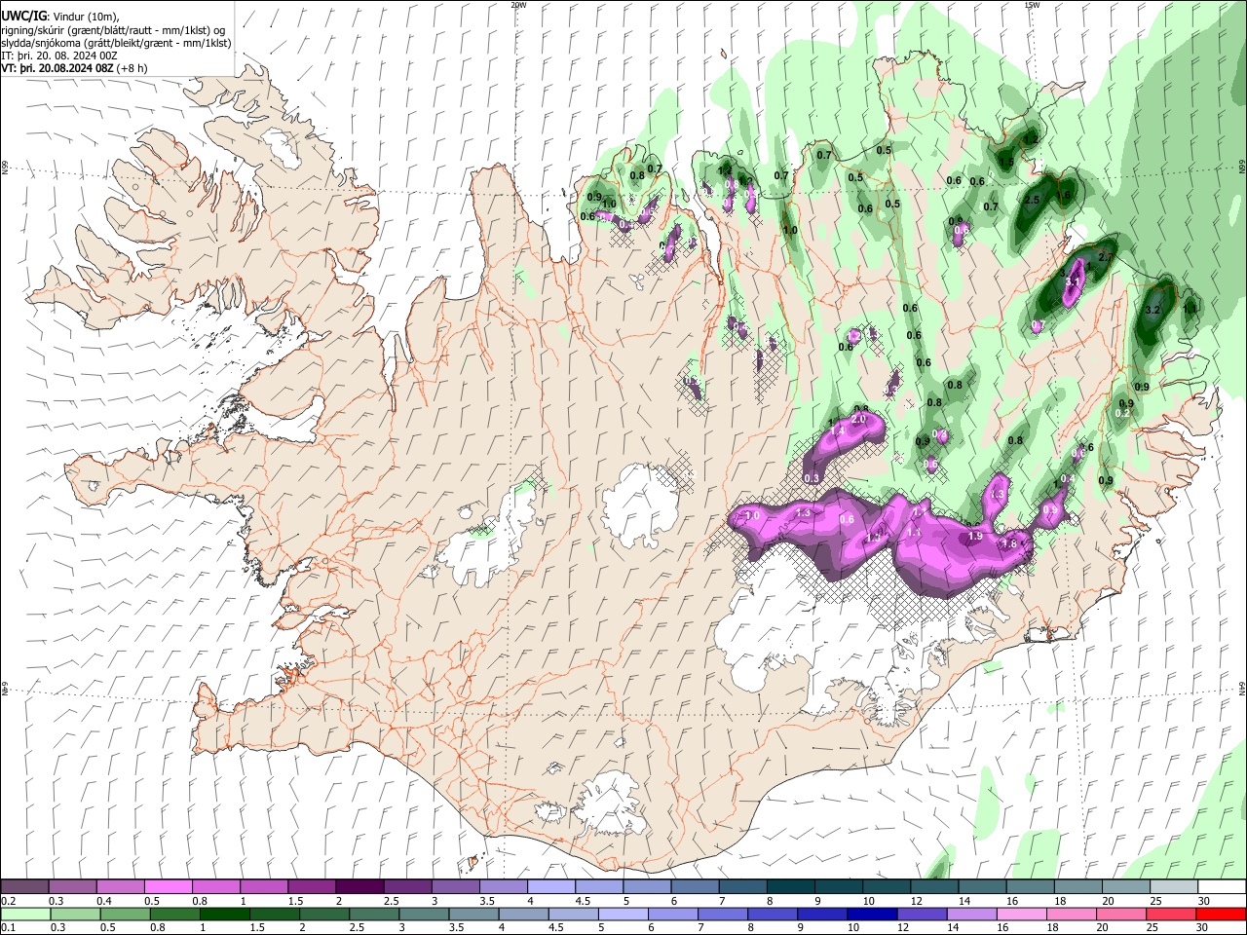Click the 1.8 value in the purple snow band
This screenshot has height=935, width=1247.
1010,544
